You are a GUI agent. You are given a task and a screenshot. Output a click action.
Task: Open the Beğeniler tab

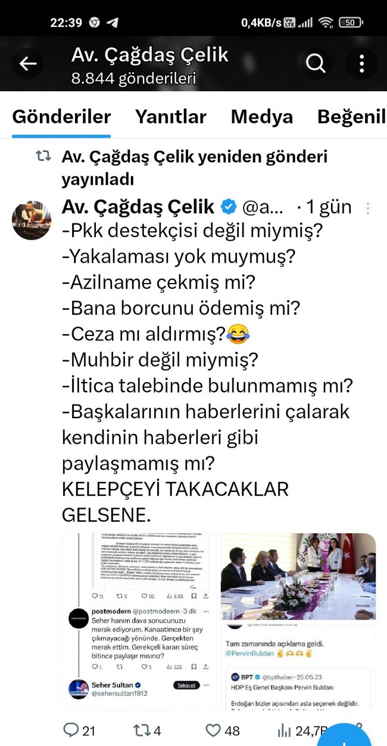(x=352, y=117)
